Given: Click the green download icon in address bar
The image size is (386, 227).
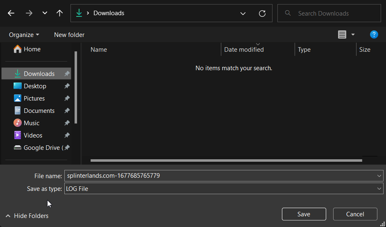Looking at the screenshot, I should click(x=79, y=13).
